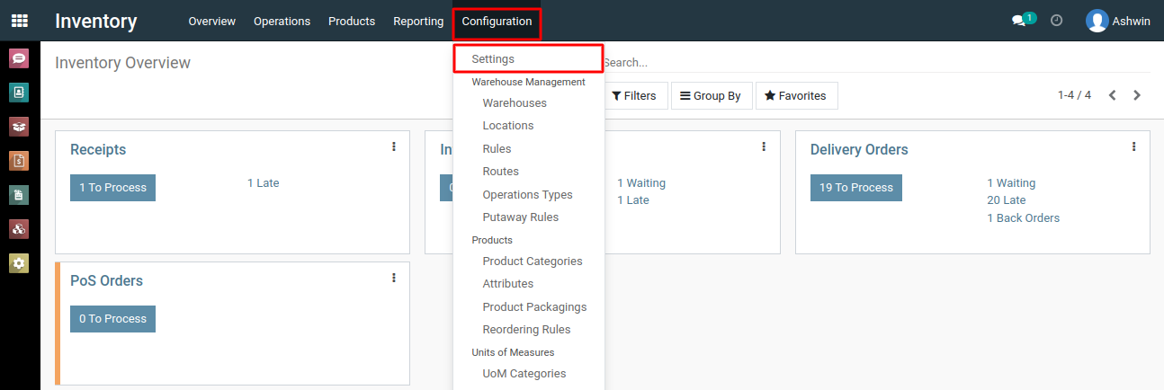Open the Reporting menu

418,21
